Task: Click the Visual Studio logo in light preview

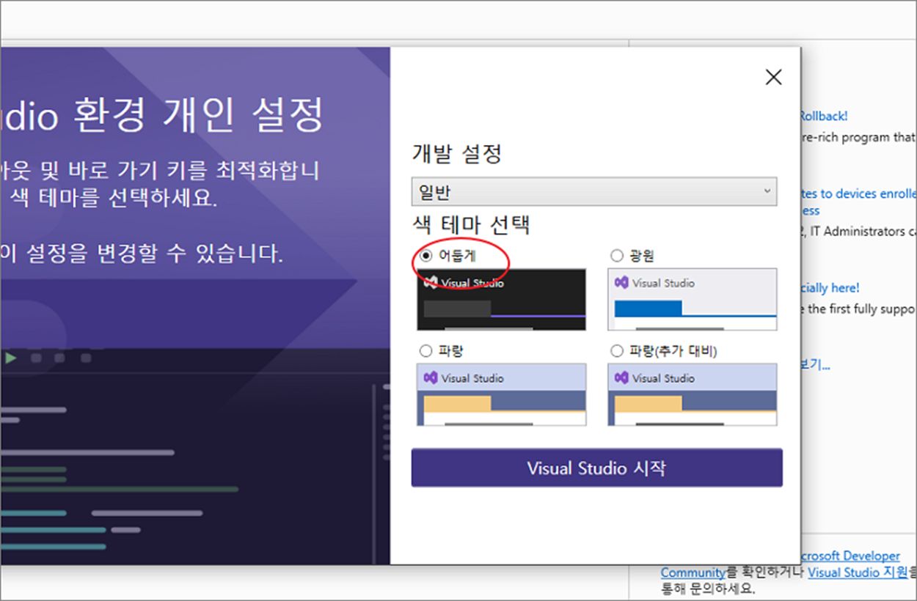Action: [621, 283]
